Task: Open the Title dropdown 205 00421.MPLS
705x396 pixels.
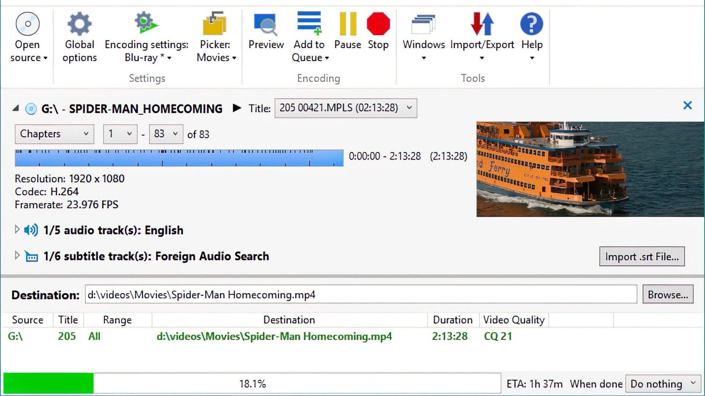Action: [346, 108]
